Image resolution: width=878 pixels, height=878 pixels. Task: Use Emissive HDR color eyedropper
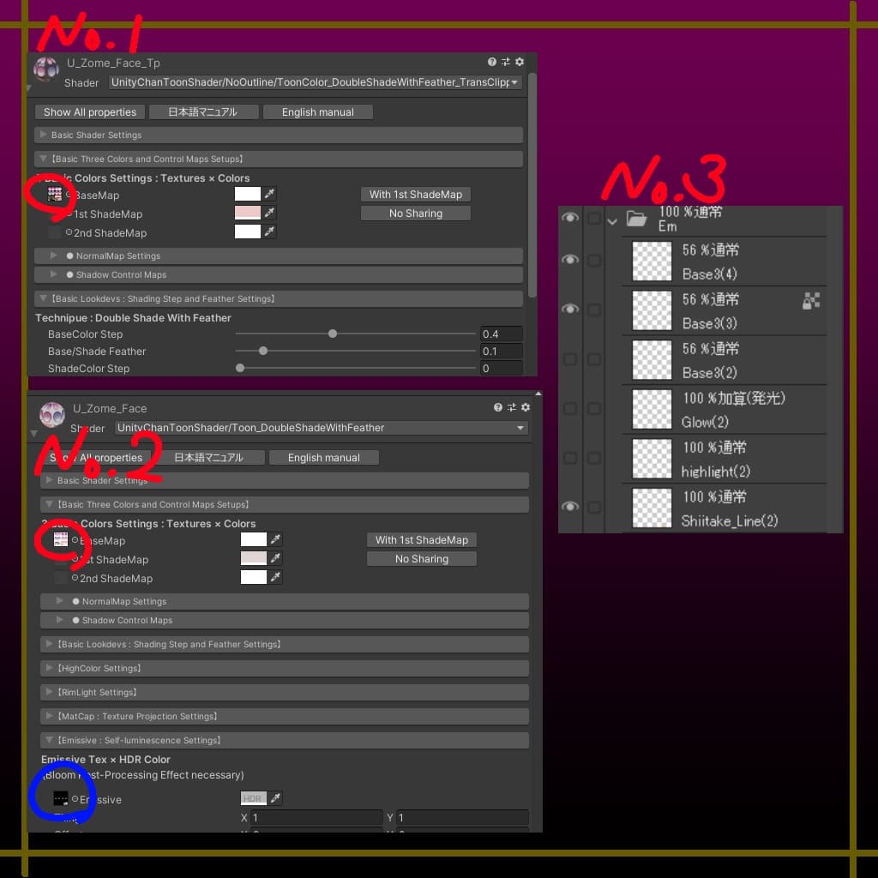(275, 798)
